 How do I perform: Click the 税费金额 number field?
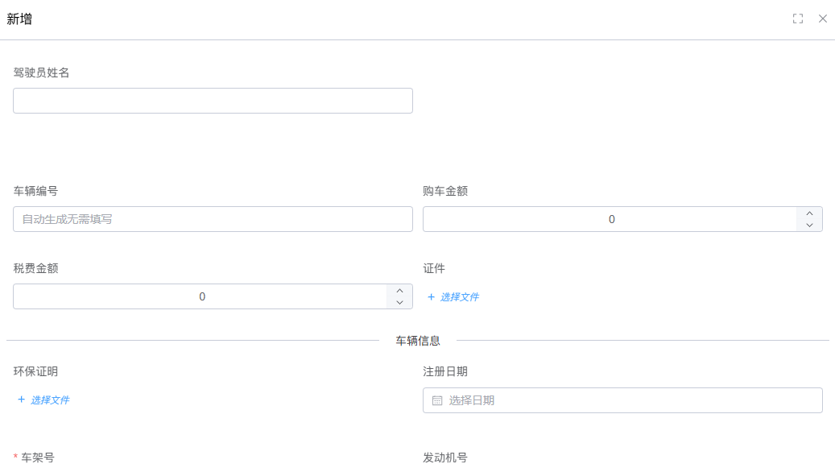[200, 296]
